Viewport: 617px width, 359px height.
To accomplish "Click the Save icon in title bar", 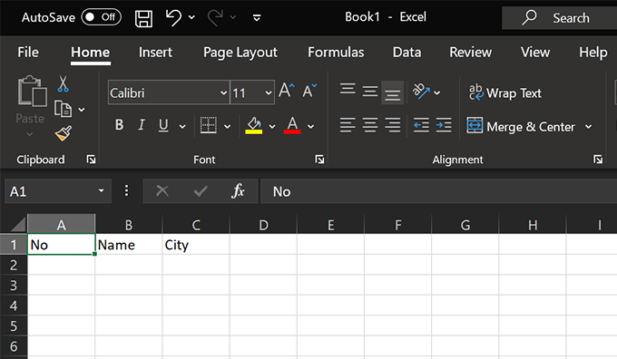I will [143, 18].
